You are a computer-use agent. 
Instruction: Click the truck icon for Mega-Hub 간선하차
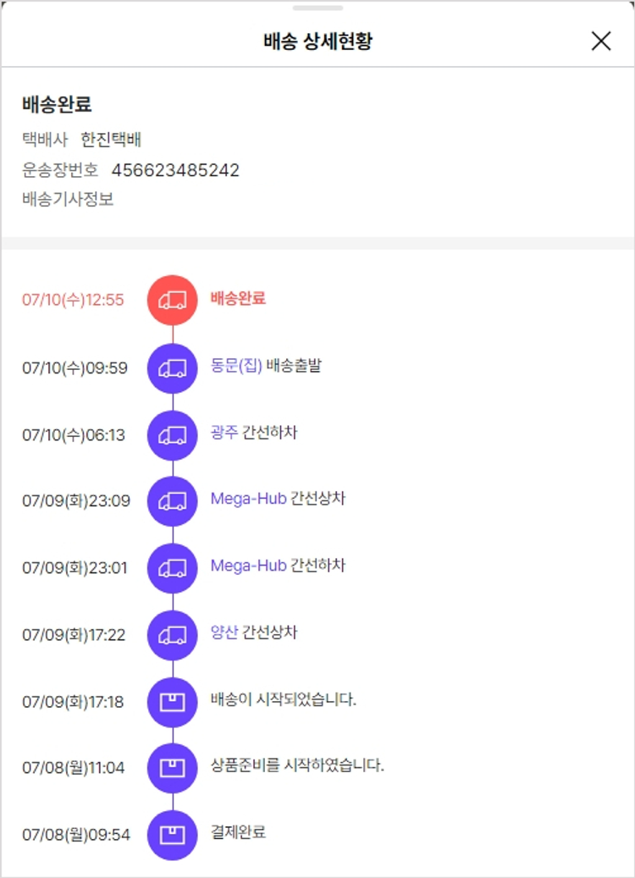[173, 567]
